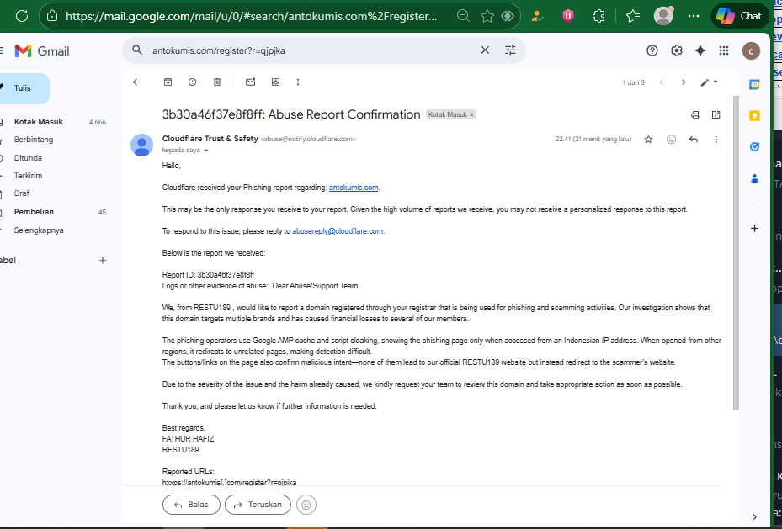Open the browser favorites list icon

pos(633,16)
